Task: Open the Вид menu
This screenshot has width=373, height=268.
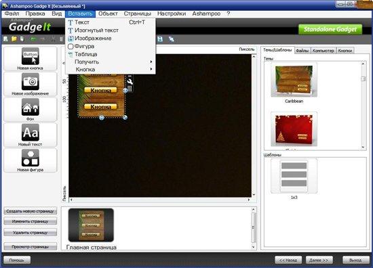Action: [56, 14]
